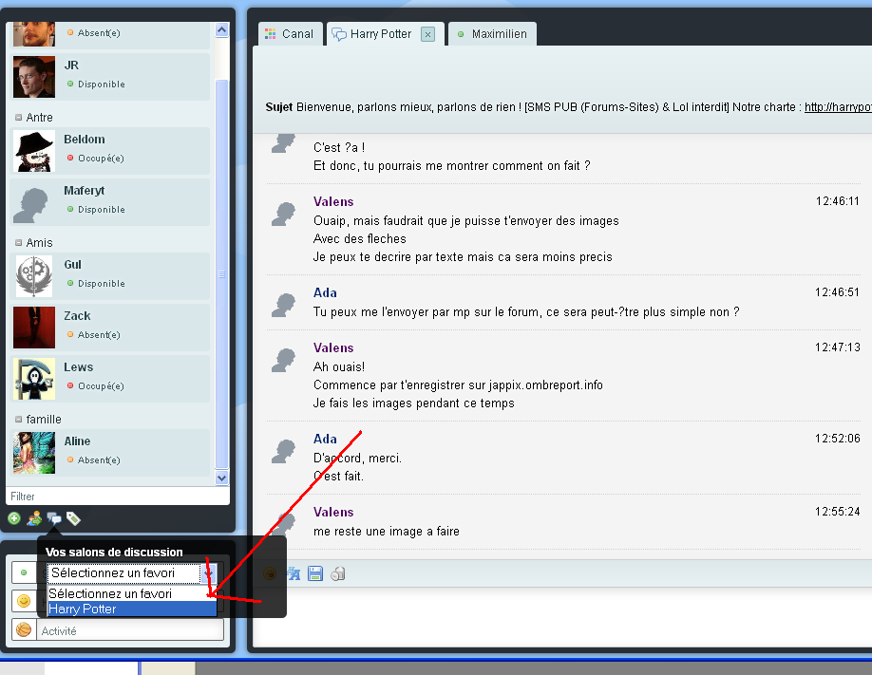Switch to the Maximilien chat tab
This screenshot has height=675, width=872.
(492, 34)
